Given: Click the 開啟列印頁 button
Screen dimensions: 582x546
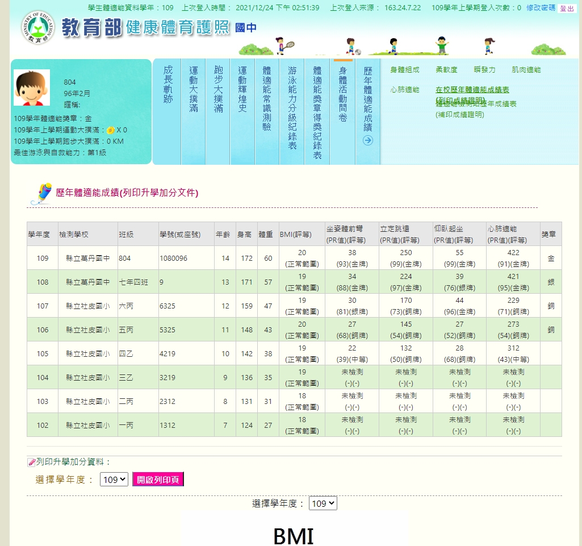Looking at the screenshot, I should click(x=158, y=480).
